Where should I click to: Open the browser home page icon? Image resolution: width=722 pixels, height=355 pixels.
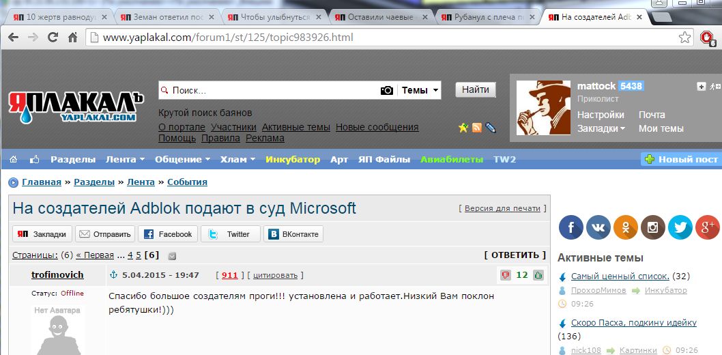tap(73, 38)
